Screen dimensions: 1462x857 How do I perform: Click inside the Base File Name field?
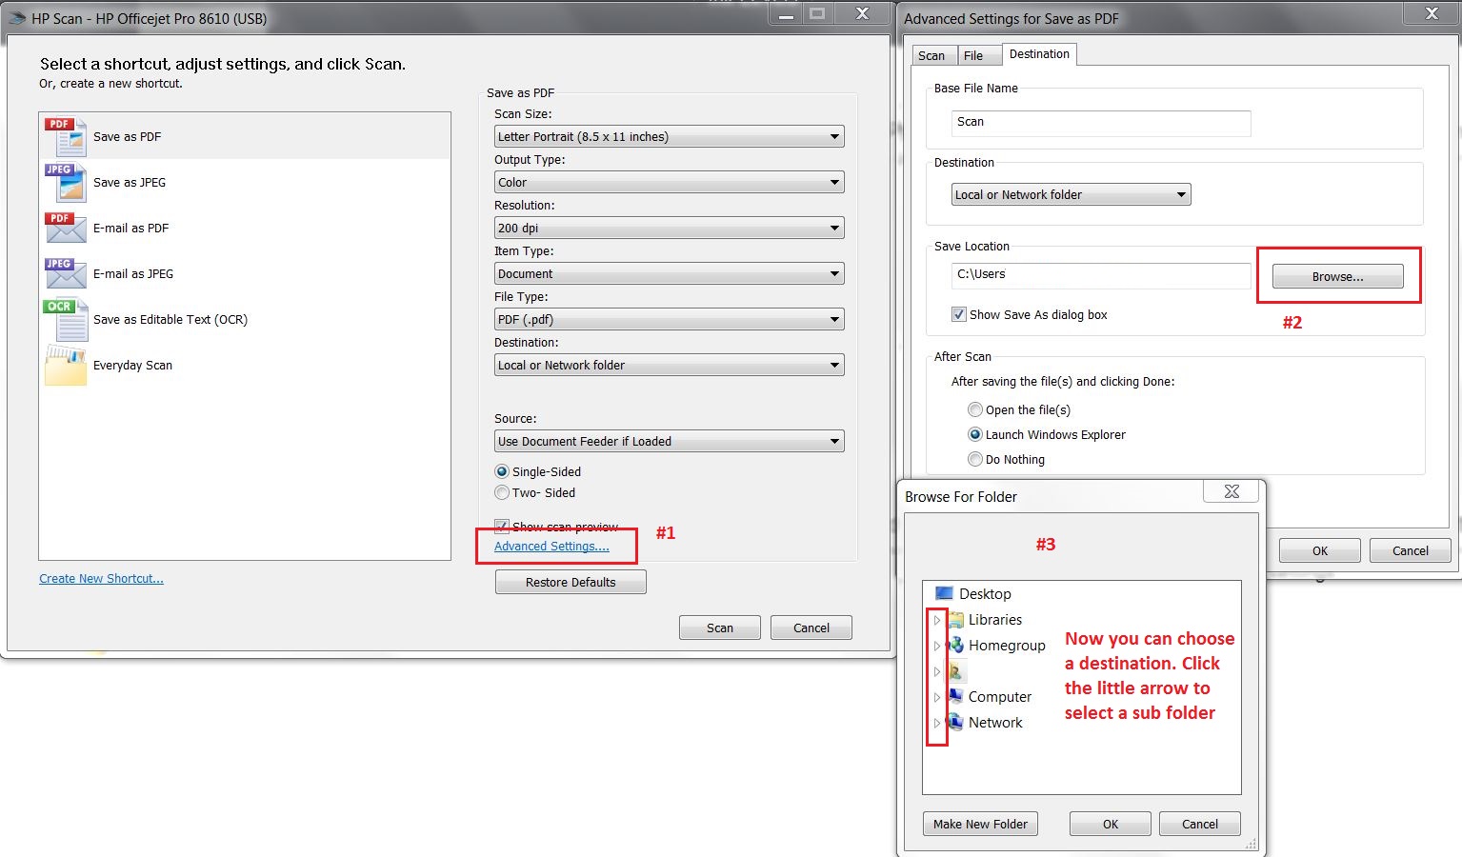(1099, 122)
